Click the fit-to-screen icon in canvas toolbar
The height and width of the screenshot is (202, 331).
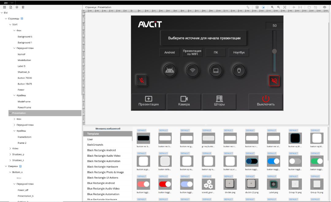(x=285, y=7)
